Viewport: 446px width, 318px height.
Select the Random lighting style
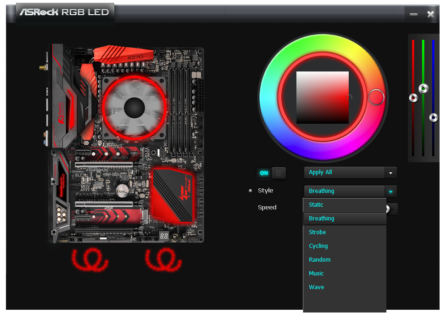click(x=345, y=260)
